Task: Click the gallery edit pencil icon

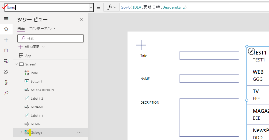Action: [251, 51]
